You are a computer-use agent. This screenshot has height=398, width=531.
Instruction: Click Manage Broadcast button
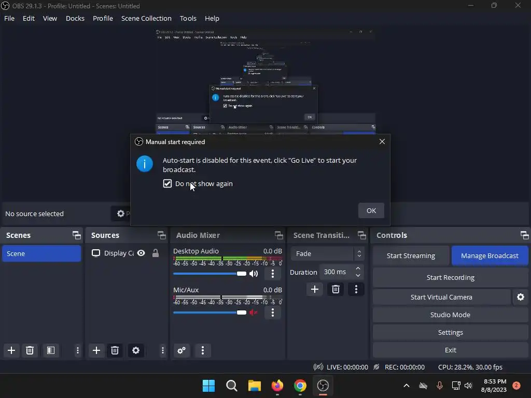[490, 255]
